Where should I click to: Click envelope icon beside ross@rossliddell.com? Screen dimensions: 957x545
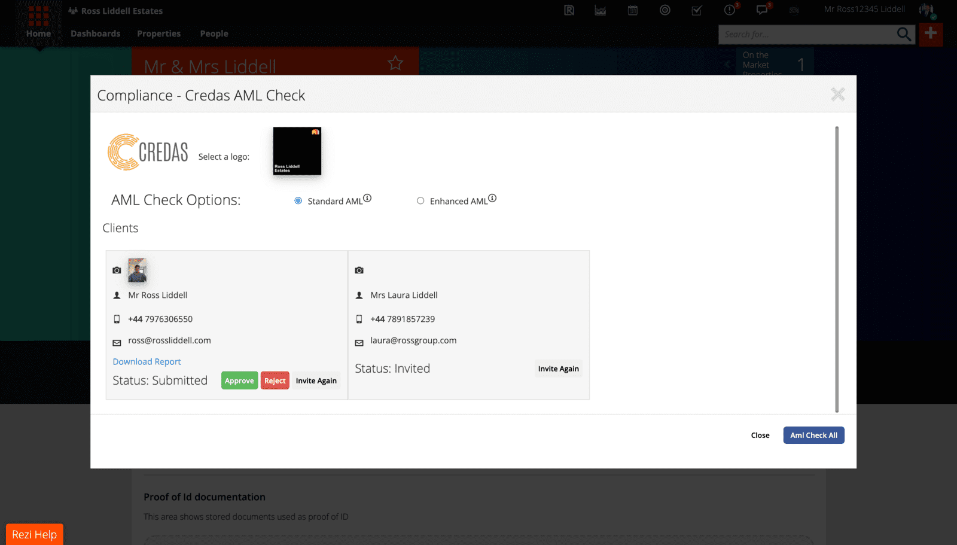[x=117, y=343]
